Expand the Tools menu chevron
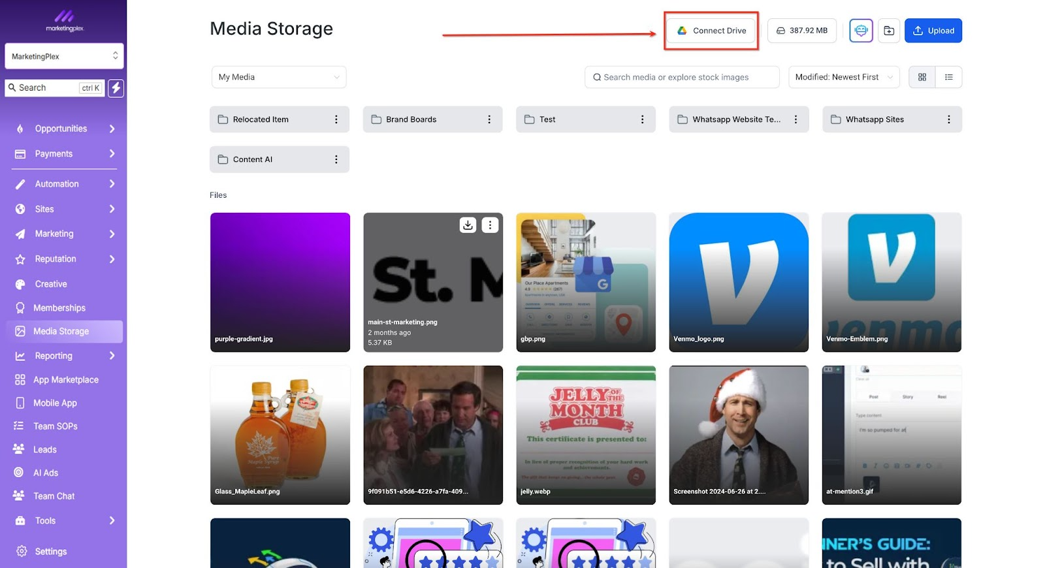This screenshot has height=568, width=1045. click(112, 520)
